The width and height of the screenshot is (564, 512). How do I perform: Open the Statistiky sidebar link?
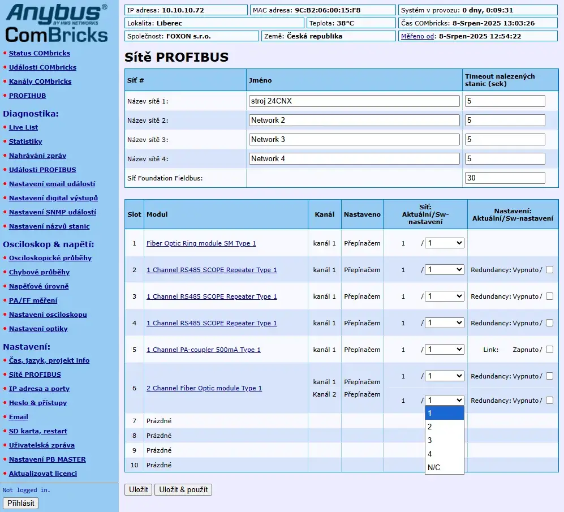click(x=25, y=141)
